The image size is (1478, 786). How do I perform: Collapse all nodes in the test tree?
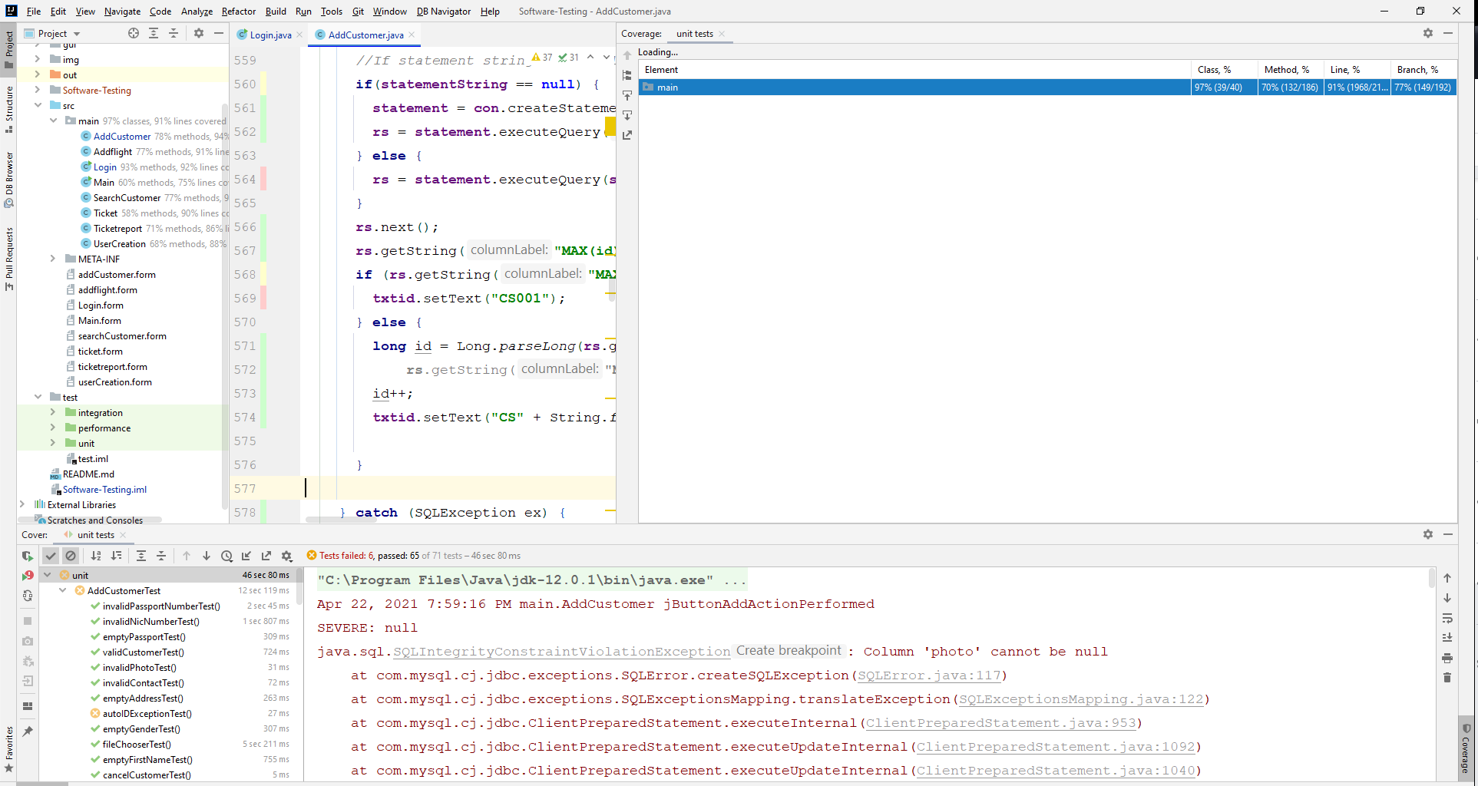(161, 556)
